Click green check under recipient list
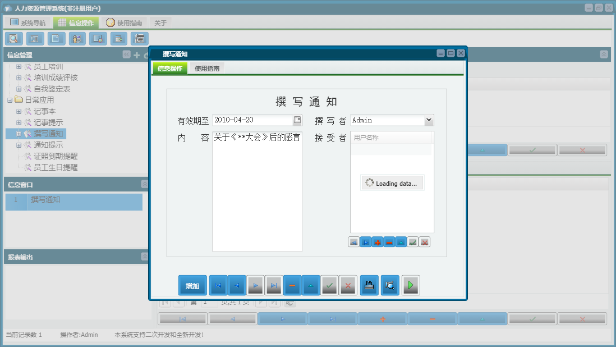Screen dimensions: 616x347 coord(413,242)
